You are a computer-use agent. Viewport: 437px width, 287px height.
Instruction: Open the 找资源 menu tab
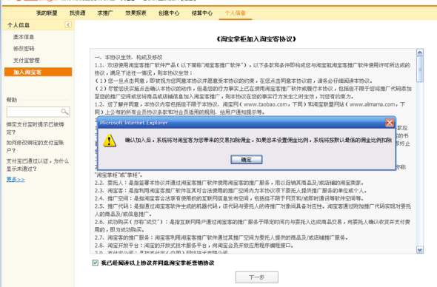pyautogui.click(x=78, y=13)
